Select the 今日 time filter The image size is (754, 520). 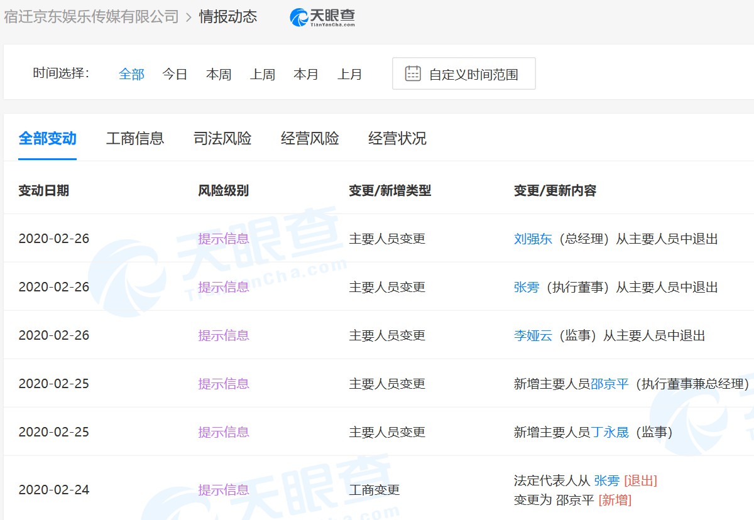click(x=175, y=74)
